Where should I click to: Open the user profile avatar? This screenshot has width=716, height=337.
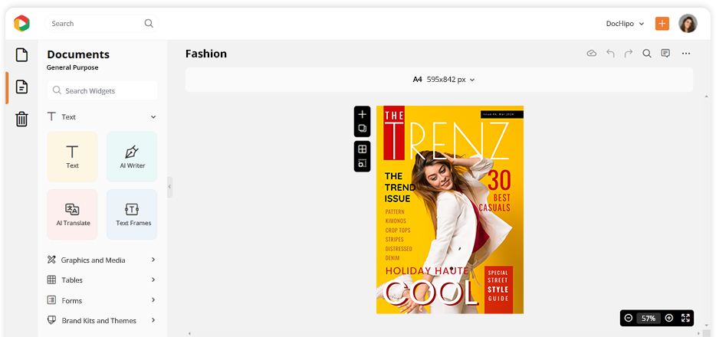click(688, 24)
